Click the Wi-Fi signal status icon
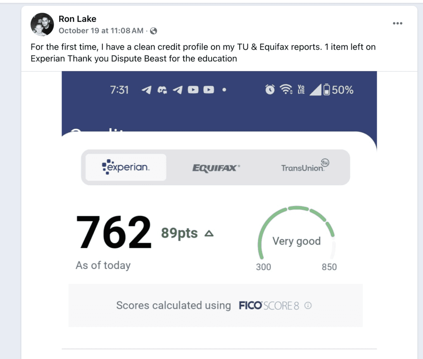This screenshot has height=359, width=423. click(x=285, y=90)
